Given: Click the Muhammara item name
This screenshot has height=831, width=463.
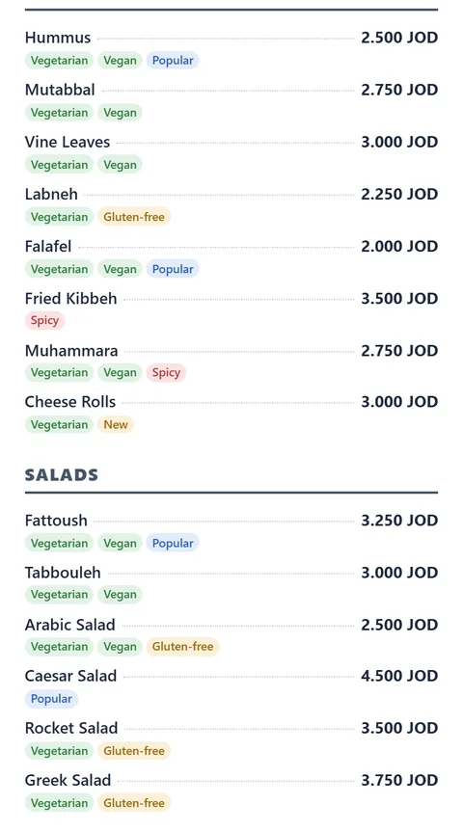Looking at the screenshot, I should tap(71, 351).
